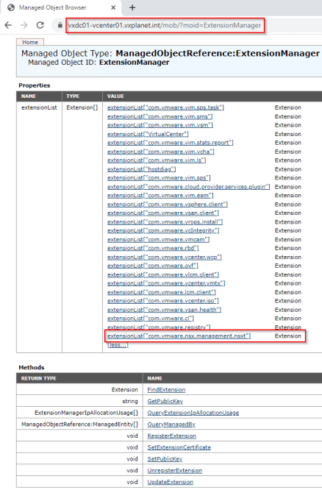This screenshot has height=490, width=322.
Task: Select the string return type of GetPublicKey
Action: click(x=130, y=401)
